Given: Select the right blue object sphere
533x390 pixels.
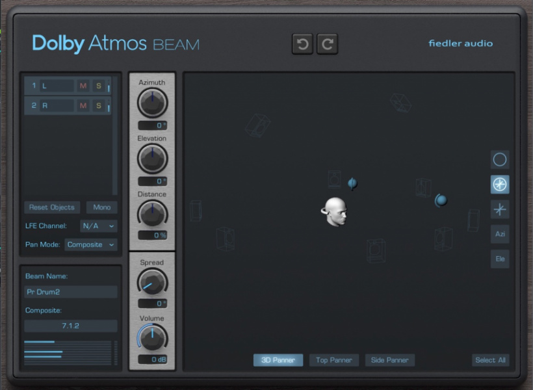Looking at the screenshot, I should point(441,200).
